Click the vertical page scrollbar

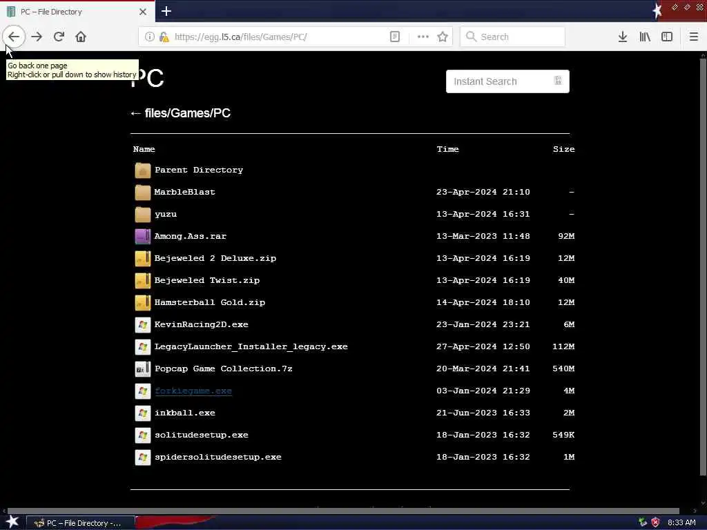pos(703,266)
